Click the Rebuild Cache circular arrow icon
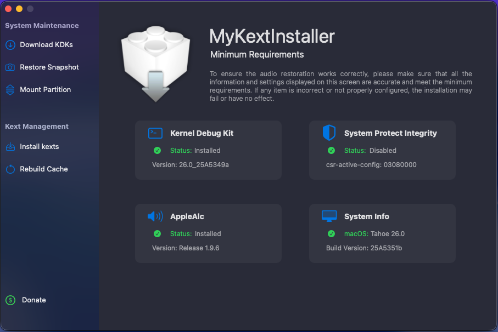This screenshot has height=332, width=498. pyautogui.click(x=10, y=169)
